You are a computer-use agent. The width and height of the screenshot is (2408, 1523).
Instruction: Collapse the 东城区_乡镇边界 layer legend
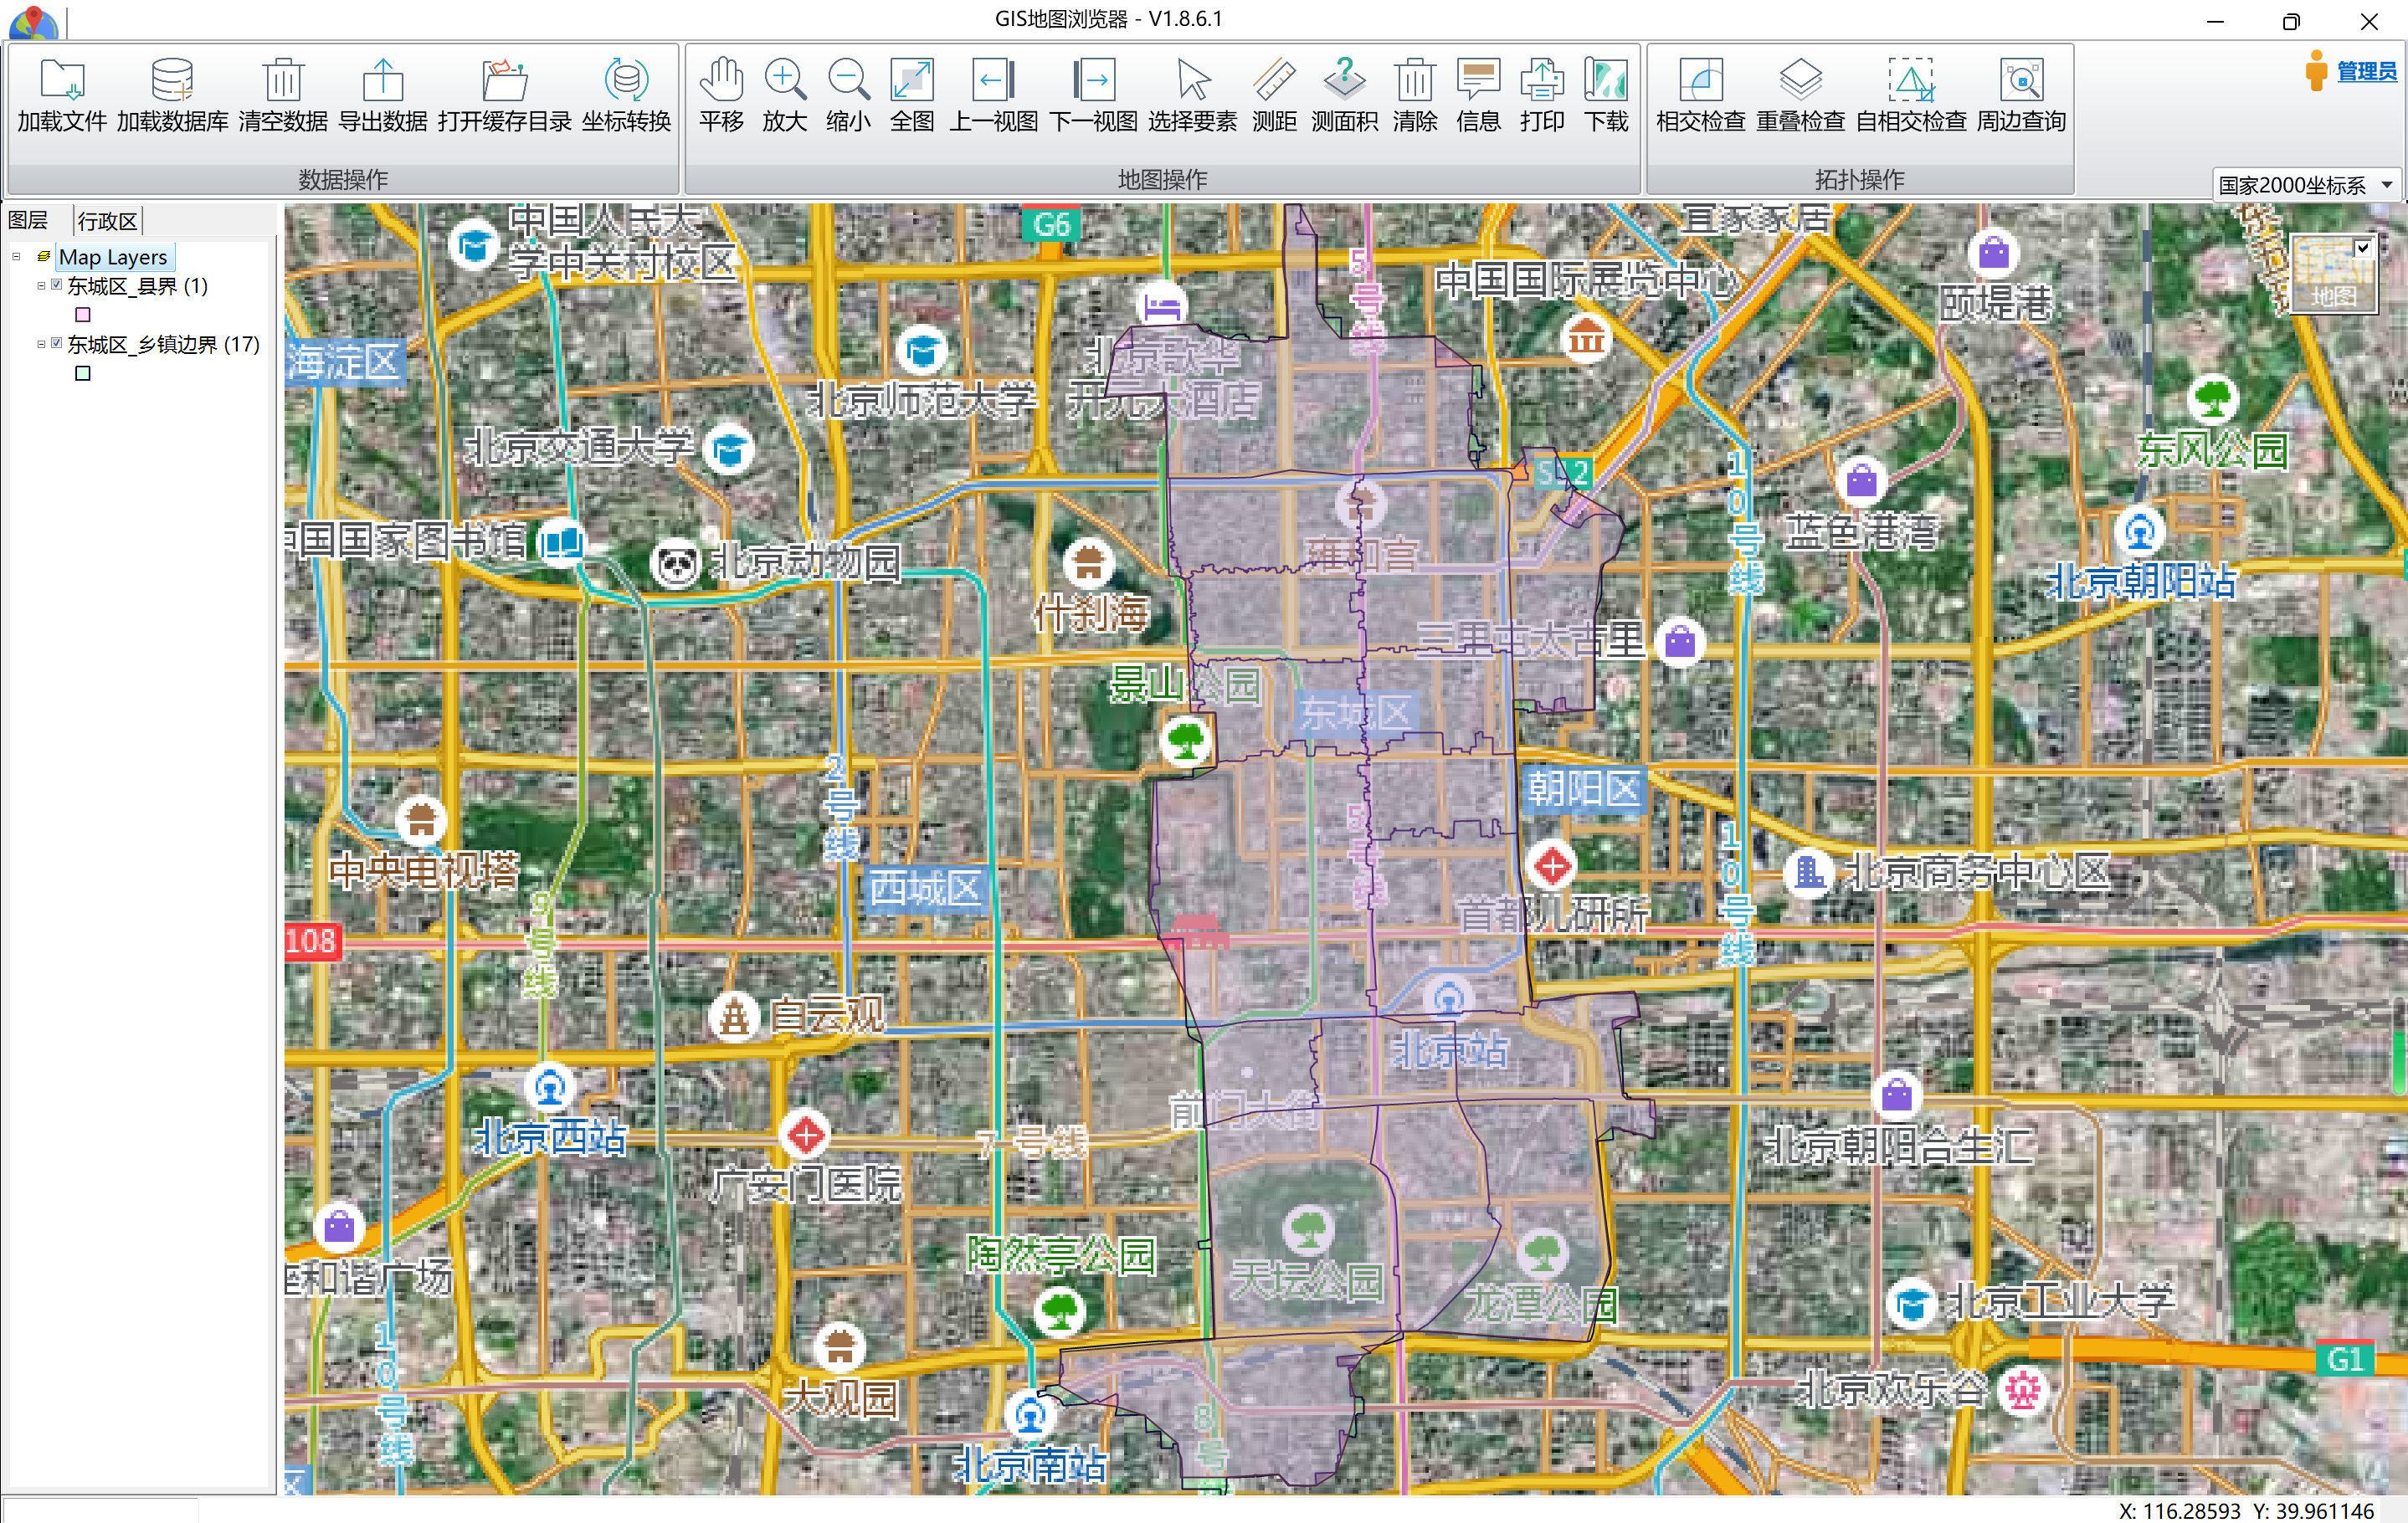(41, 344)
